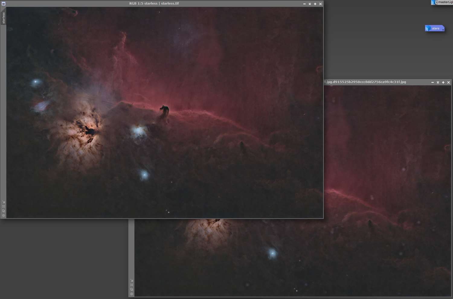Image resolution: width=453 pixels, height=299 pixels.
Task: Iconize the starless.tif window
Action: pos(304,4)
